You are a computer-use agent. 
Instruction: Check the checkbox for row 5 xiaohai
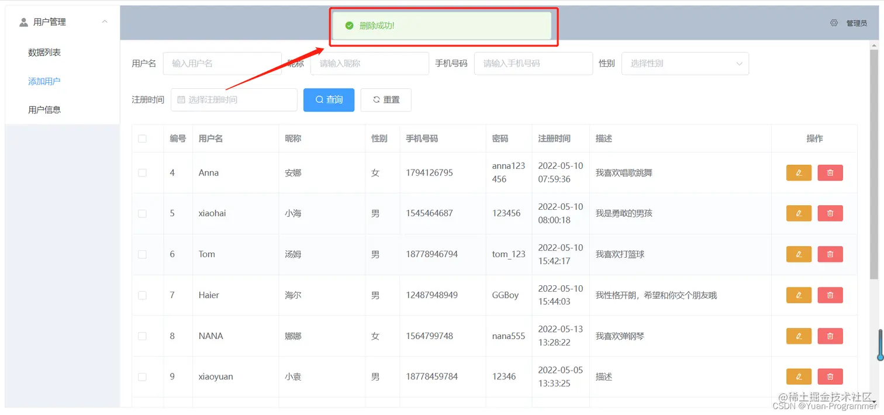[142, 213]
